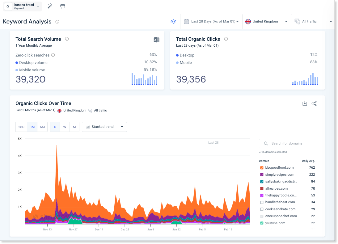Click info icon next to Keyword Analysis

pos(57,22)
